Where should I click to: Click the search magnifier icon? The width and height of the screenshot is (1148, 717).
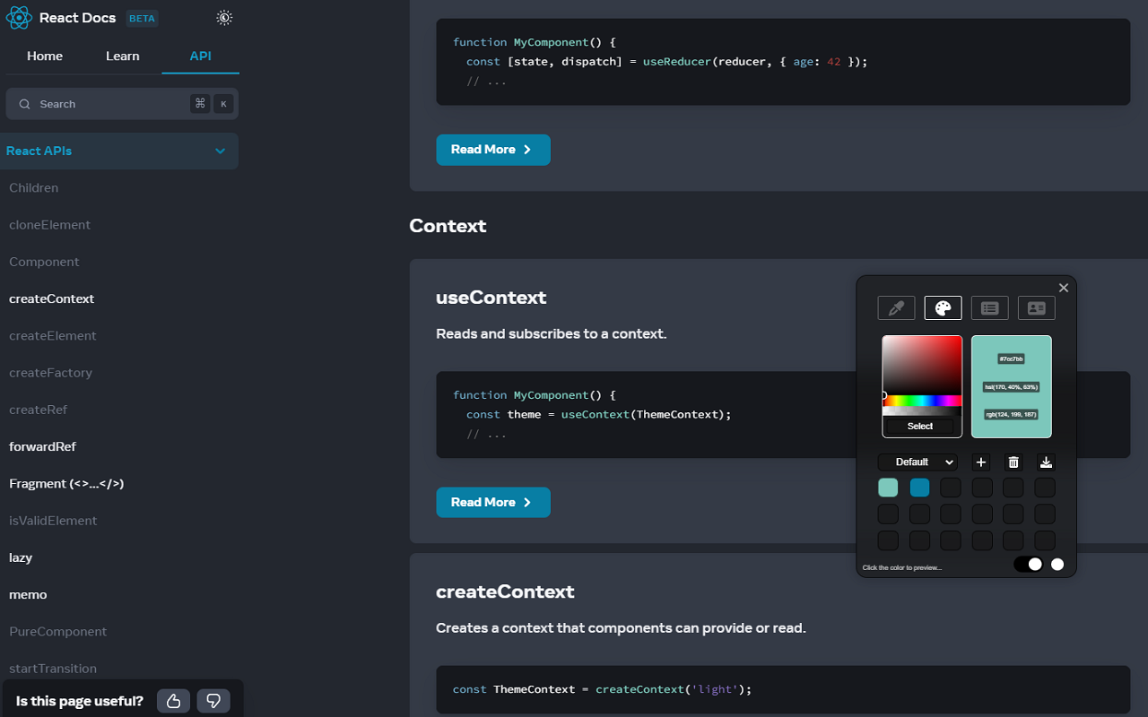[x=24, y=104]
